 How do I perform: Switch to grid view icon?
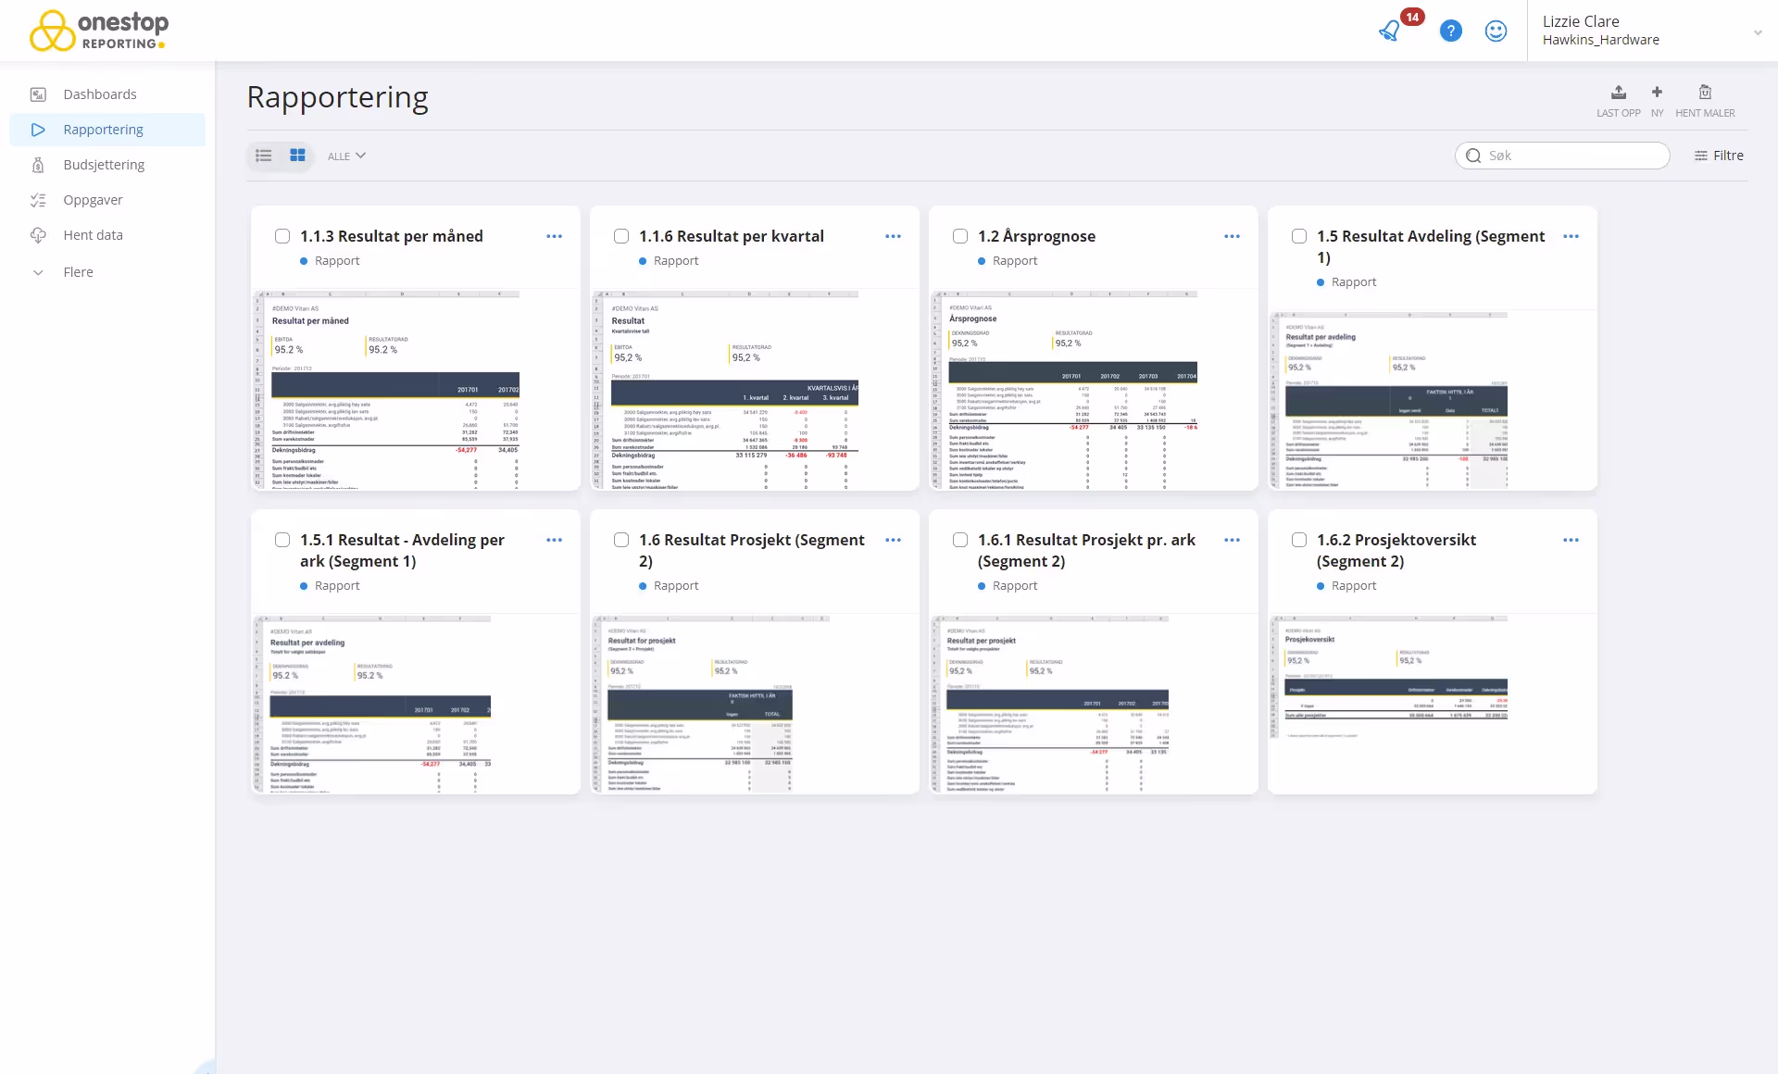coord(297,156)
